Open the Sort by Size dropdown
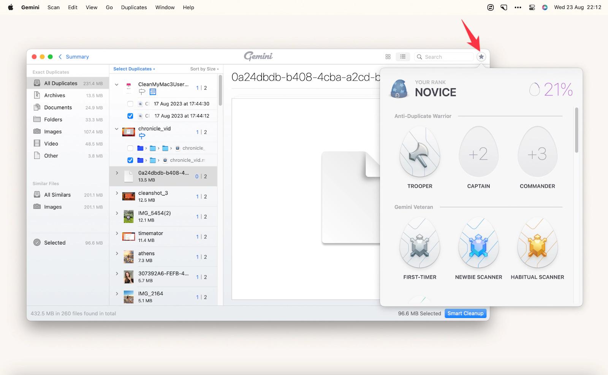 [204, 69]
